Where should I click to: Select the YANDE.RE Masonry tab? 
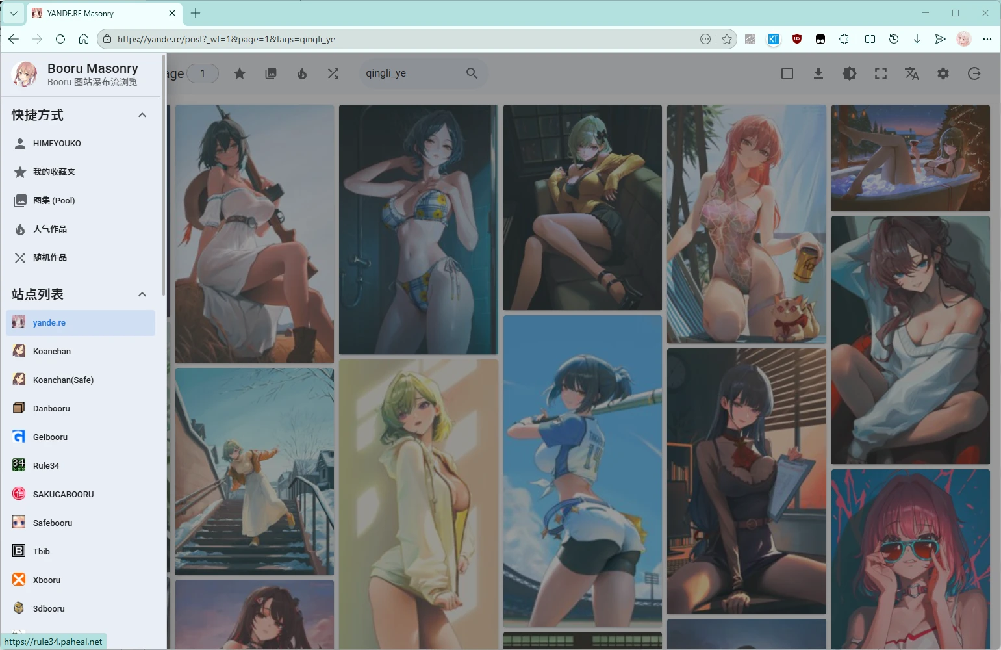coord(104,13)
